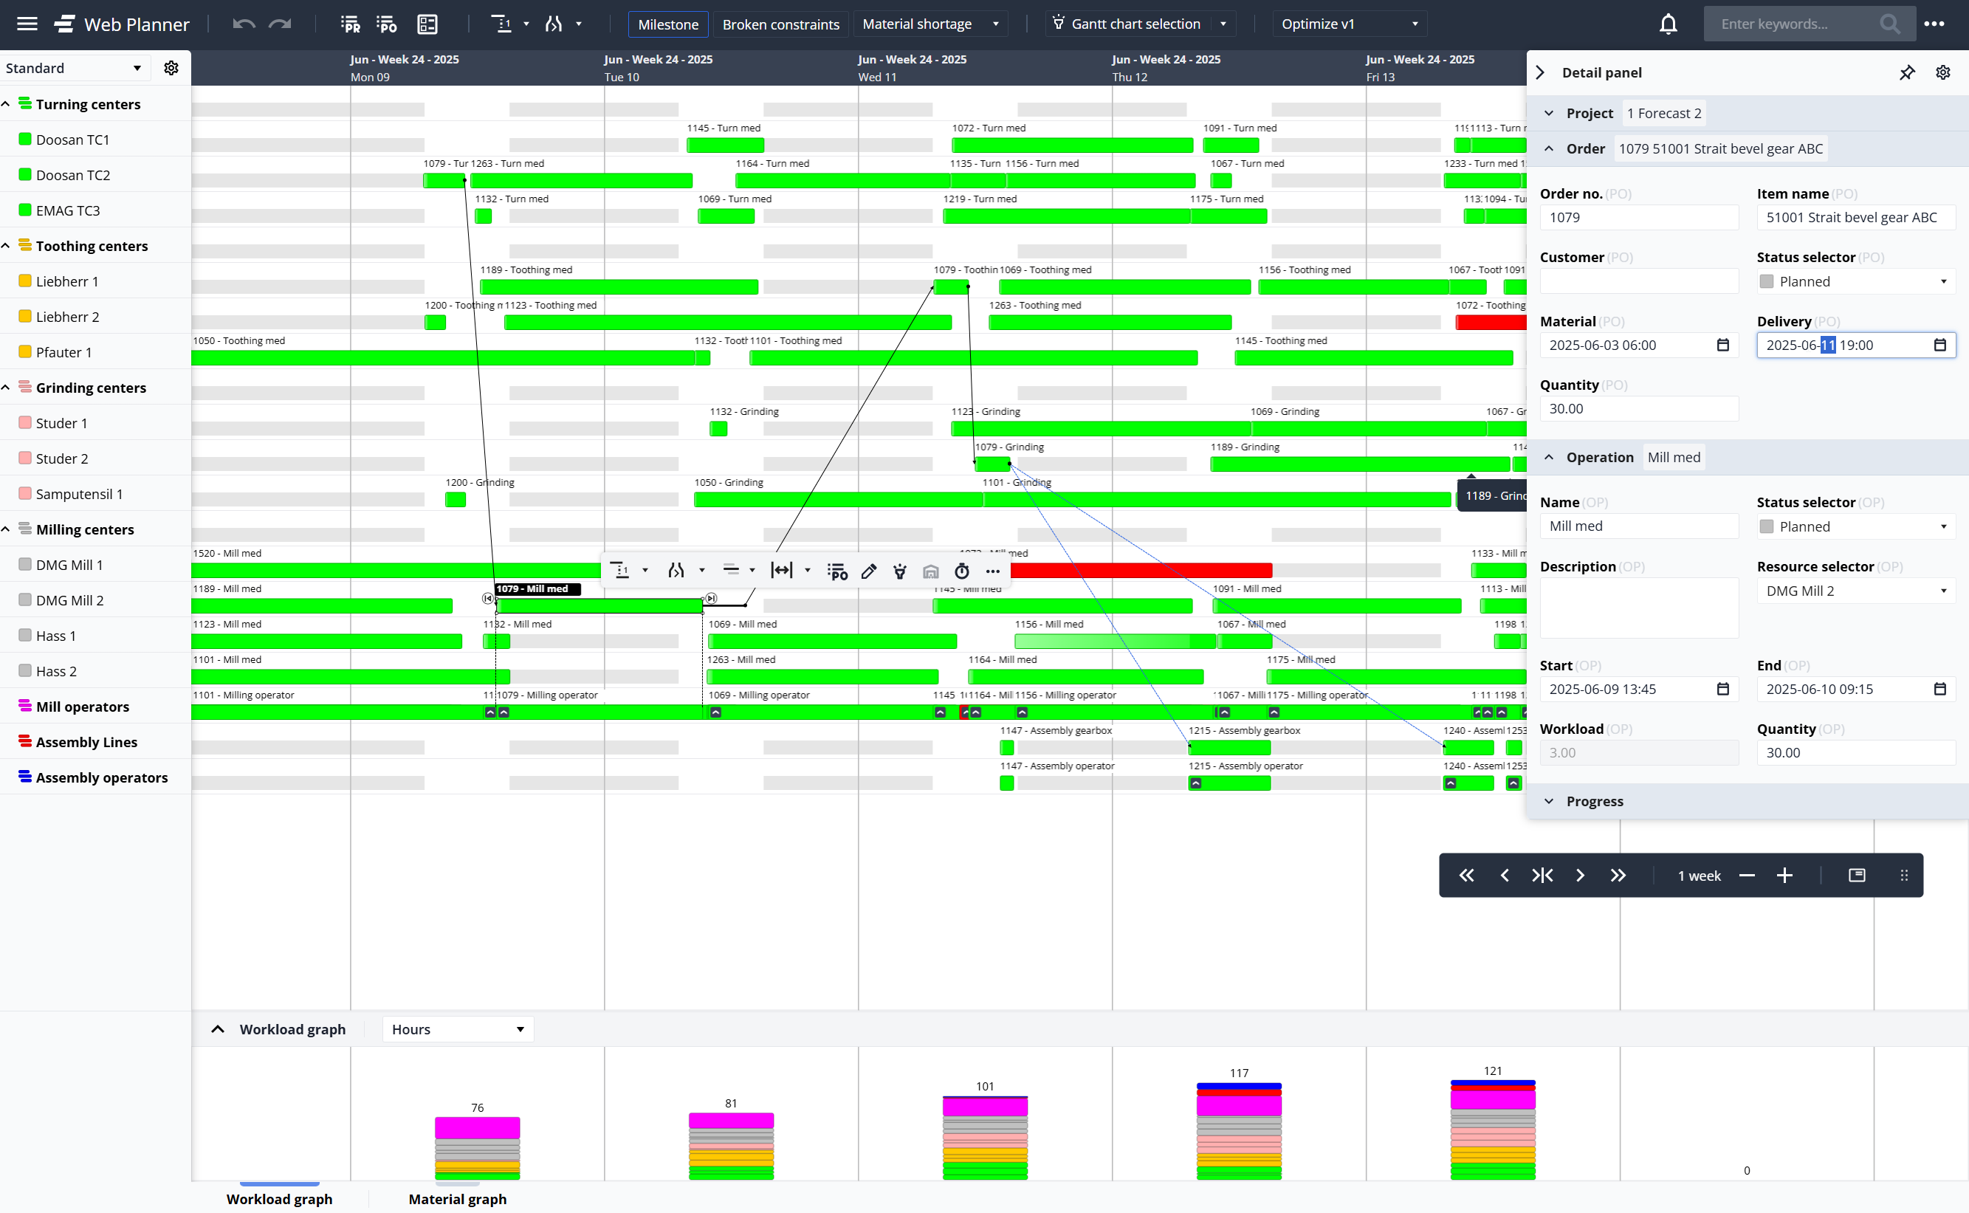Open the Delivery date calendar picker

coord(1939,345)
